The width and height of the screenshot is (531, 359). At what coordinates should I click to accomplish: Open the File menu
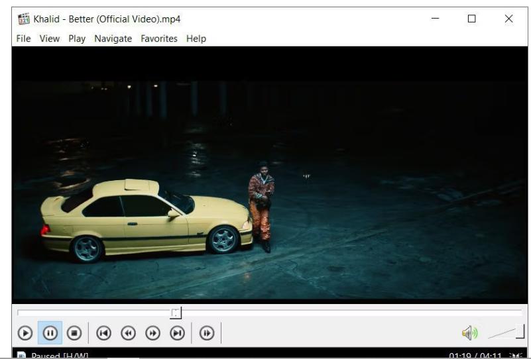point(23,38)
